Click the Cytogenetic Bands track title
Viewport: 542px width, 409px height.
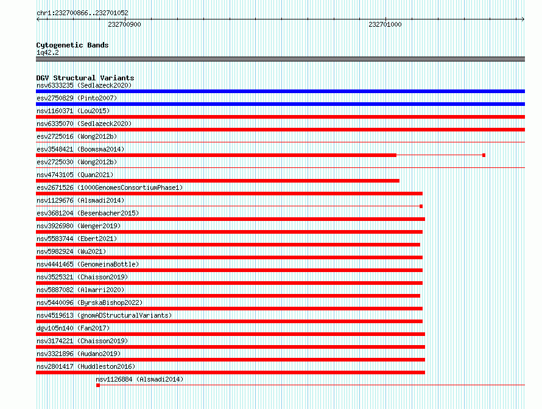tap(72, 45)
